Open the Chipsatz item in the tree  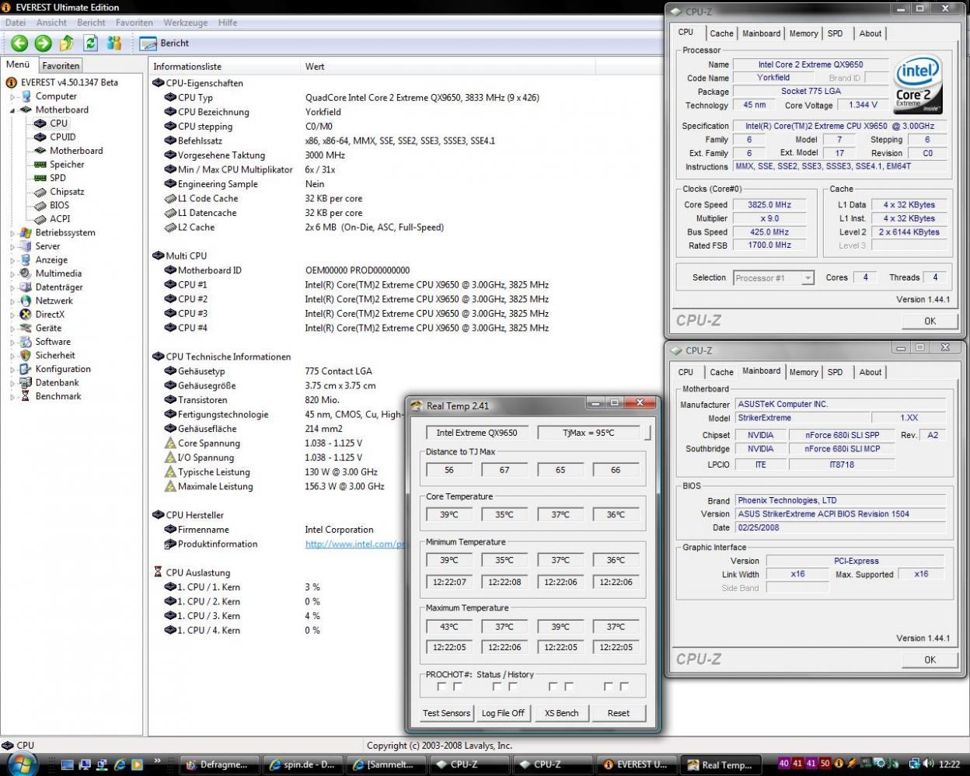pos(60,191)
